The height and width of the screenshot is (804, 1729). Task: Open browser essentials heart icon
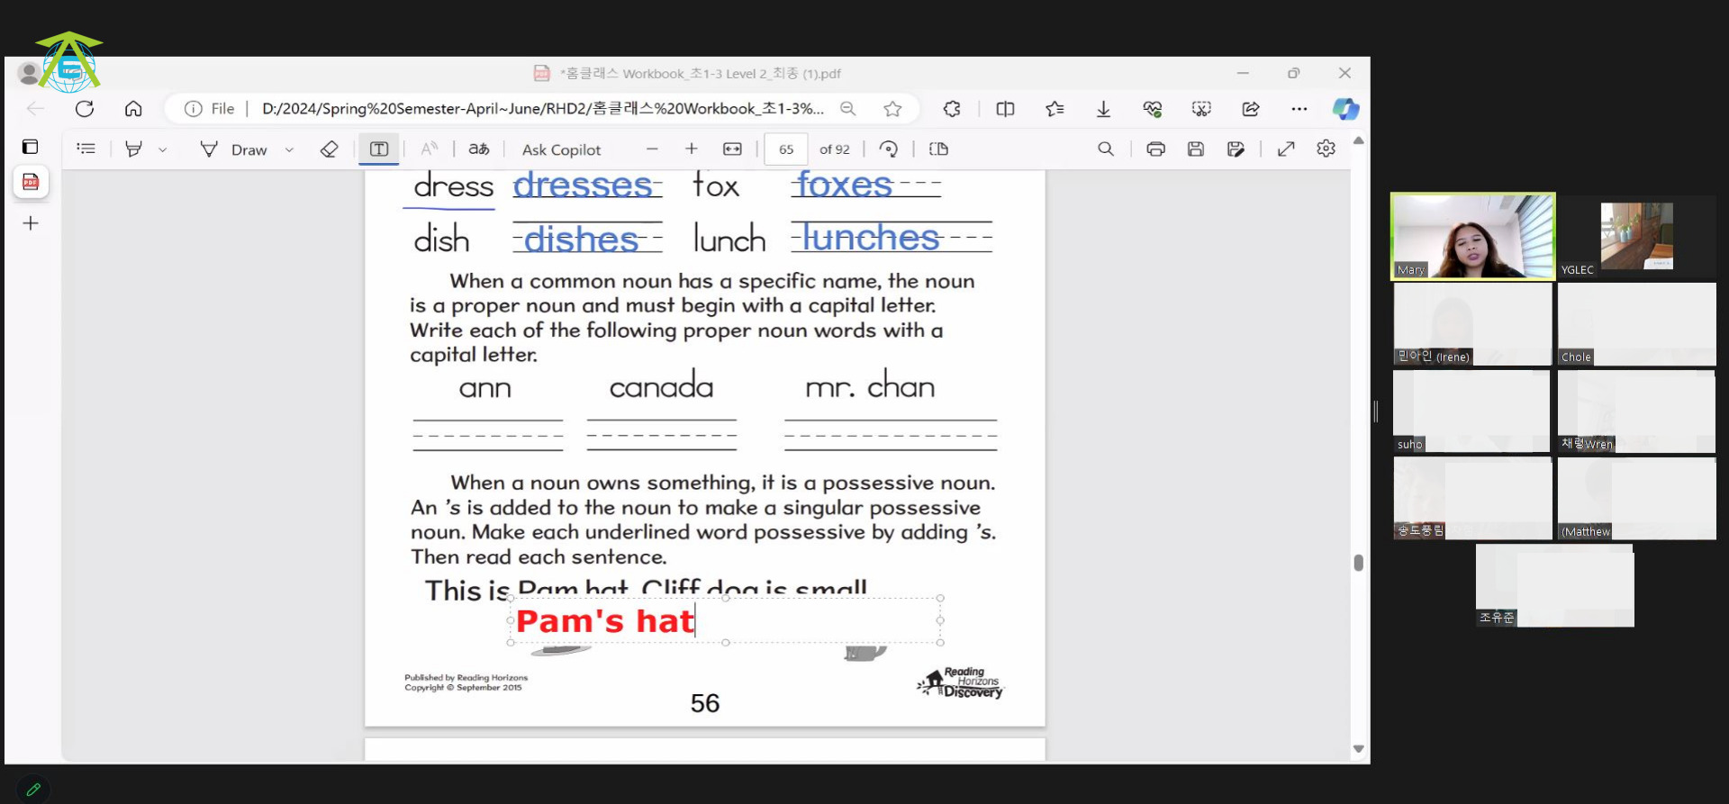(1153, 109)
